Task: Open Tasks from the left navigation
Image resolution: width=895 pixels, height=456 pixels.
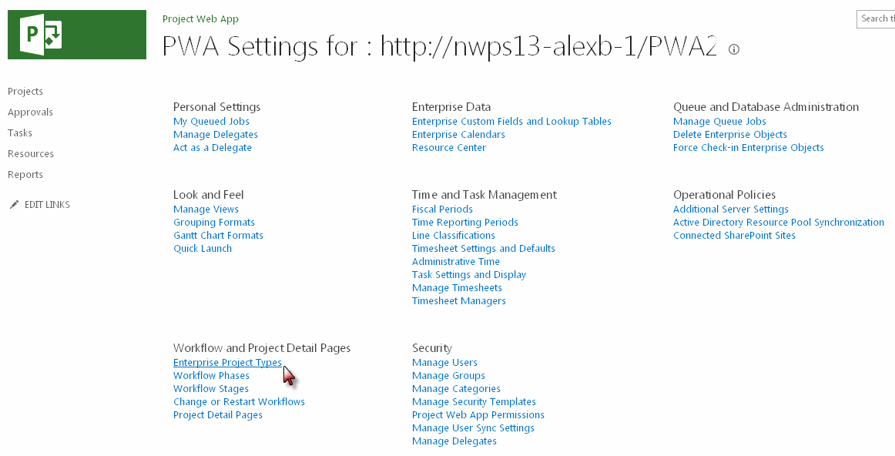Action: 20,133
